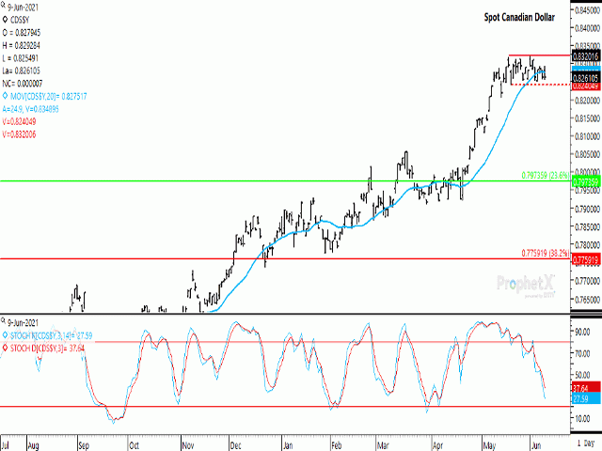This screenshot has height=451, width=602.
Task: Click the red circle marker for STOCH D
Action: pyautogui.click(x=6, y=345)
